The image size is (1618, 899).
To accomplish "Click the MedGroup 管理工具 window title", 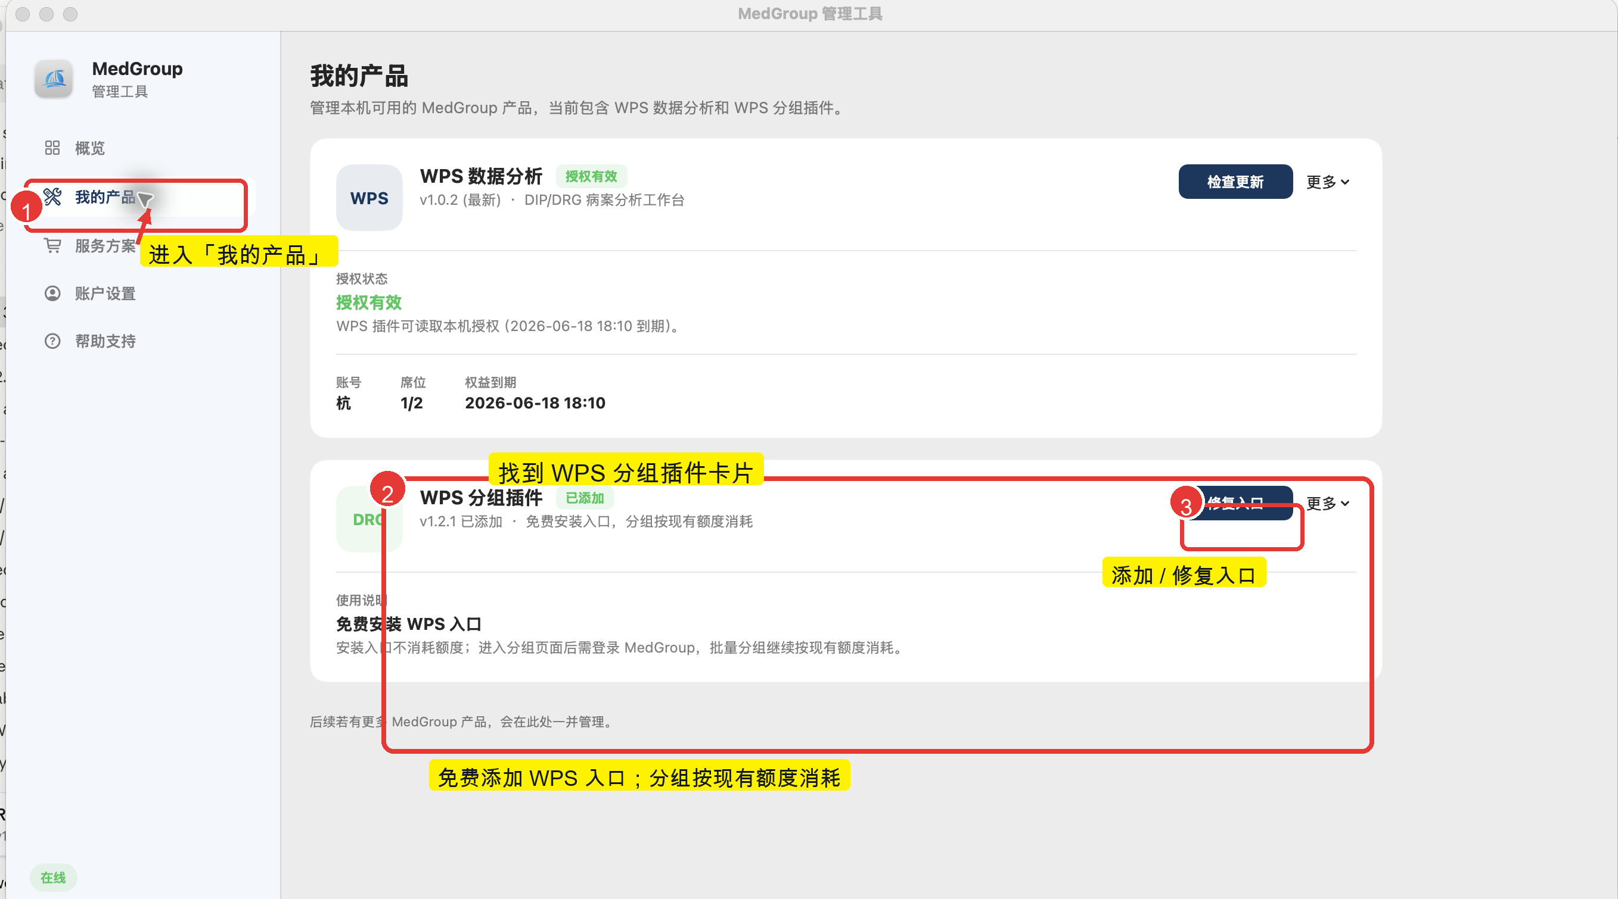I will click(810, 14).
